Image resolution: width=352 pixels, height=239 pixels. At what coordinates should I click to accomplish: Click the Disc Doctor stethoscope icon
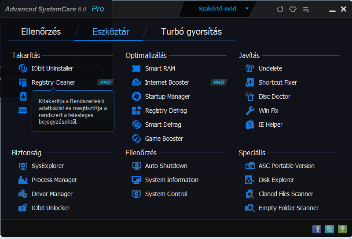pyautogui.click(x=249, y=96)
